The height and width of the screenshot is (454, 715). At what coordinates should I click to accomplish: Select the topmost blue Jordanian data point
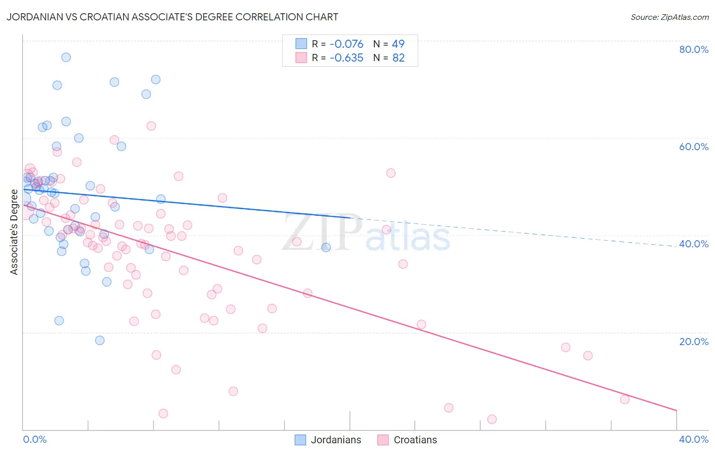point(66,57)
